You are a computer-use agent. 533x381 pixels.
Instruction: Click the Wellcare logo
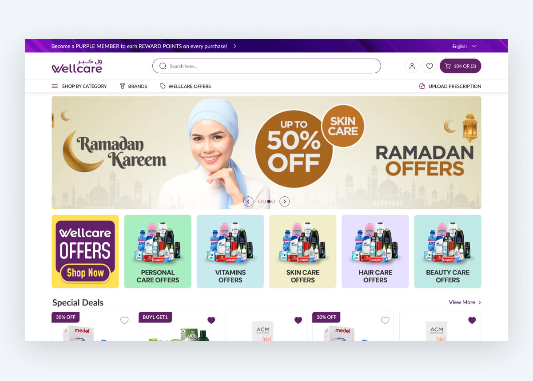[77, 66]
